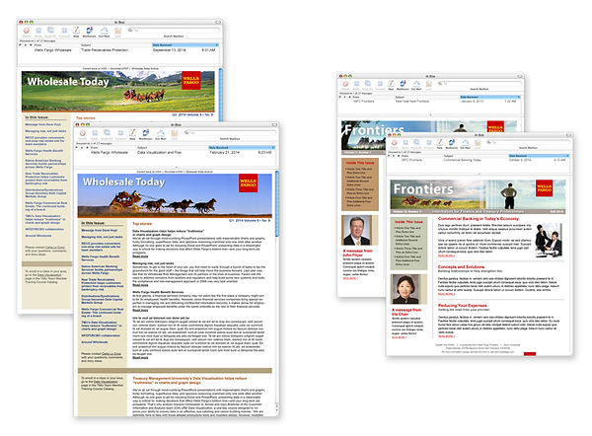Image resolution: width=592 pixels, height=436 pixels.
Task: Click vertical scrollbar in September 13 Wholesale window
Action: click(220, 95)
